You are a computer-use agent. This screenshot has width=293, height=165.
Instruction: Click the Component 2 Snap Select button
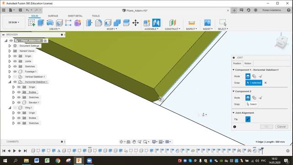(252, 104)
